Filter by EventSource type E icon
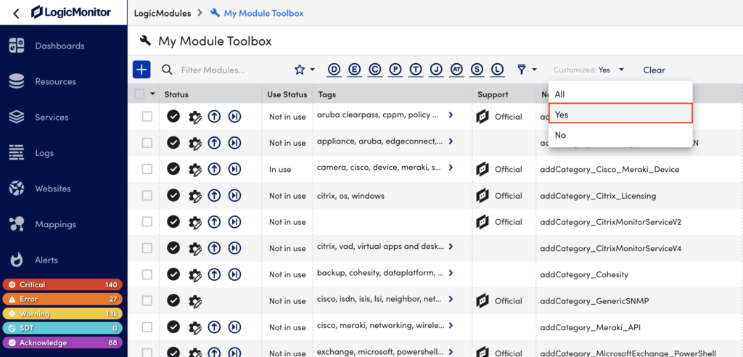 354,70
